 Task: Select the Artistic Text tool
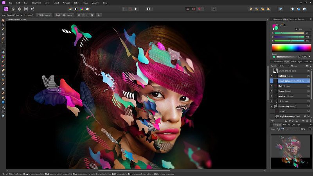pyautogui.click(x=3, y=107)
